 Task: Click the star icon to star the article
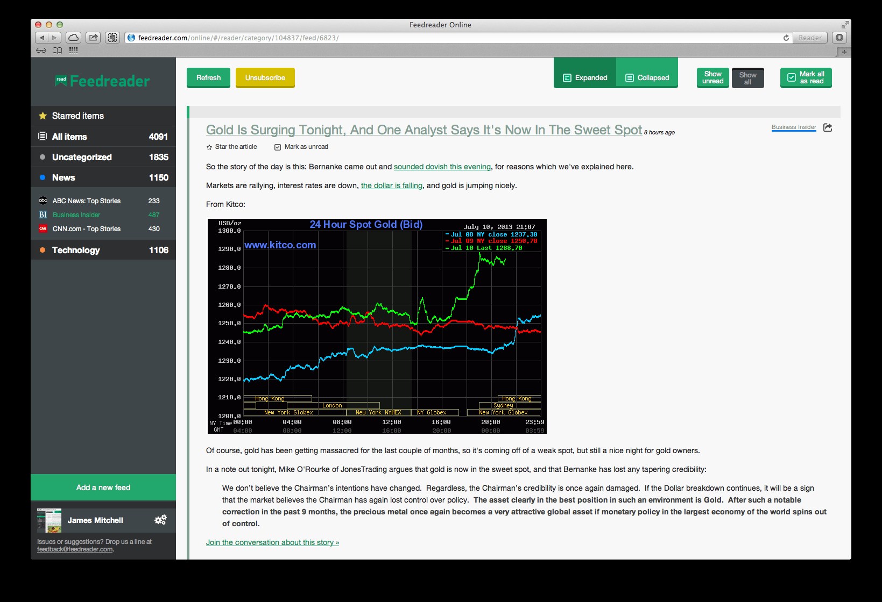tap(209, 147)
